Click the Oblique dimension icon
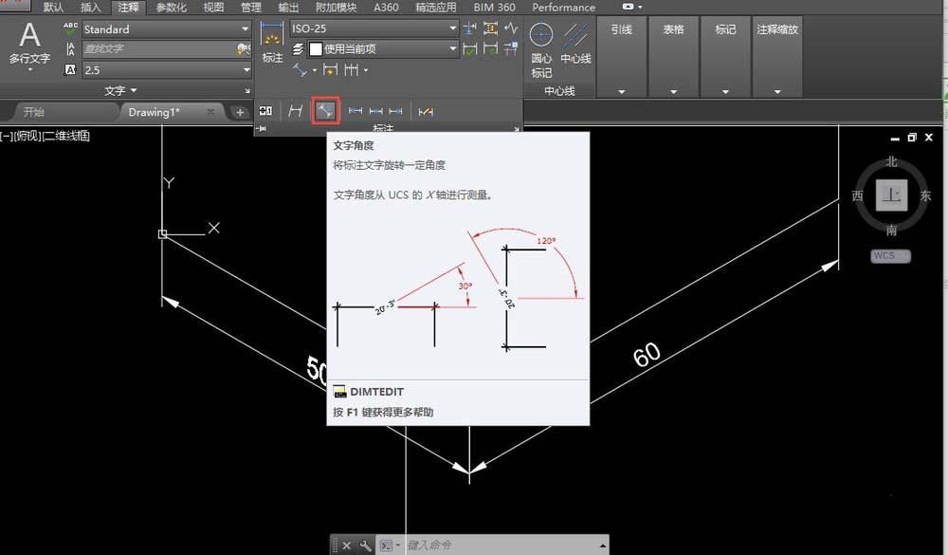The height and width of the screenshot is (555, 948). click(x=425, y=110)
